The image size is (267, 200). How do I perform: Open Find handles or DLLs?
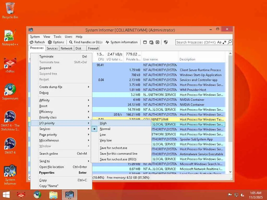[86, 42]
